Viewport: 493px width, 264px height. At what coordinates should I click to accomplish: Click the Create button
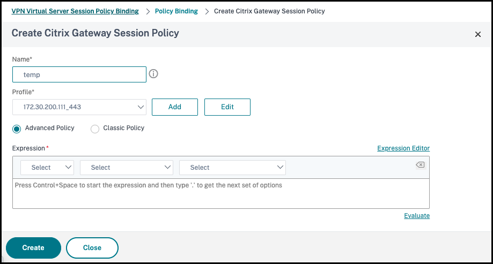pos(33,248)
